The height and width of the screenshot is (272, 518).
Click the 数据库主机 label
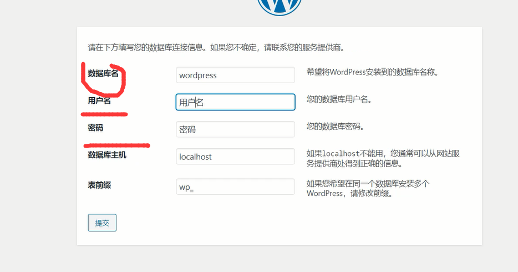click(107, 155)
